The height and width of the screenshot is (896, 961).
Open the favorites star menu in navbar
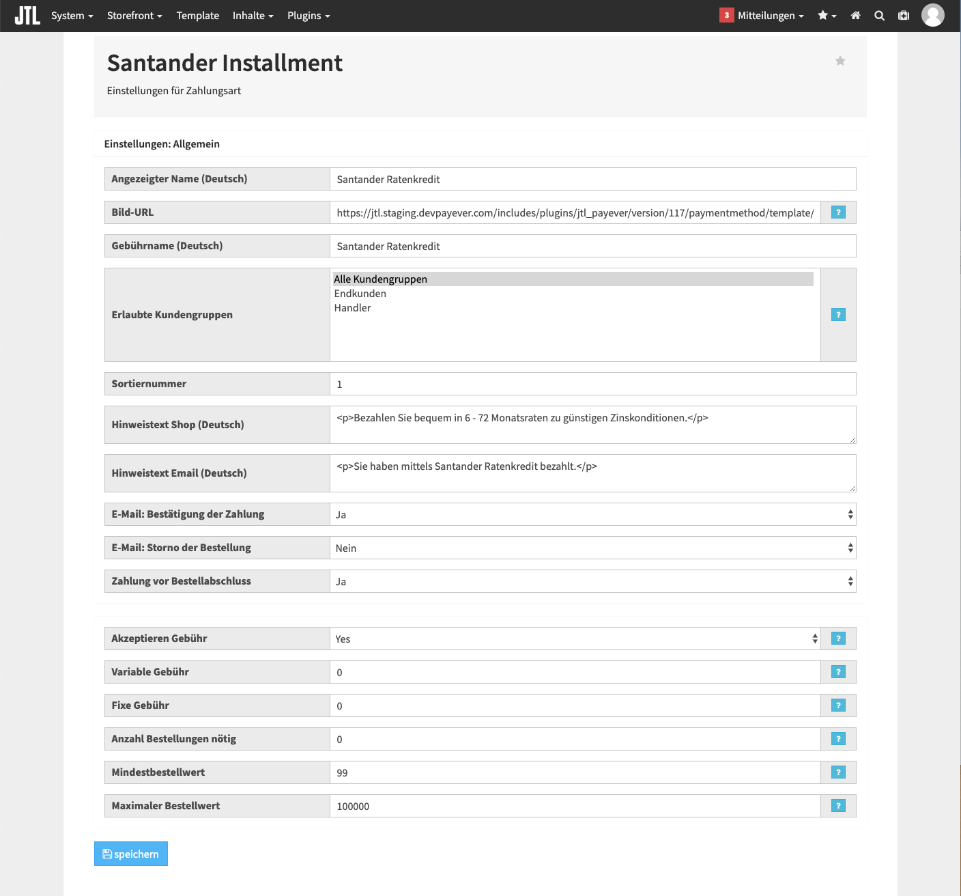pos(827,16)
